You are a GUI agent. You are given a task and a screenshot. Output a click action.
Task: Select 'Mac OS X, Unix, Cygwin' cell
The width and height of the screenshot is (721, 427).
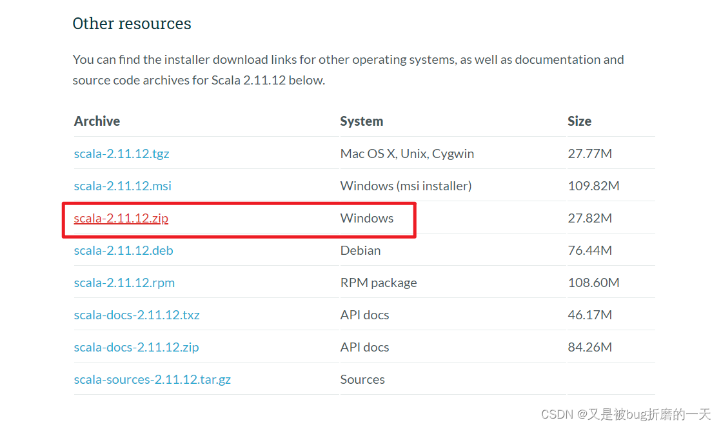pyautogui.click(x=407, y=154)
